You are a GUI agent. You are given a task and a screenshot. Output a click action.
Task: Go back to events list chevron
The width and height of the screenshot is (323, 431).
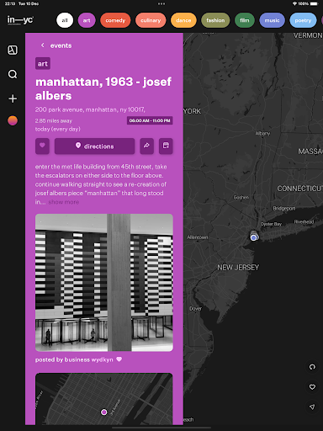(x=43, y=45)
